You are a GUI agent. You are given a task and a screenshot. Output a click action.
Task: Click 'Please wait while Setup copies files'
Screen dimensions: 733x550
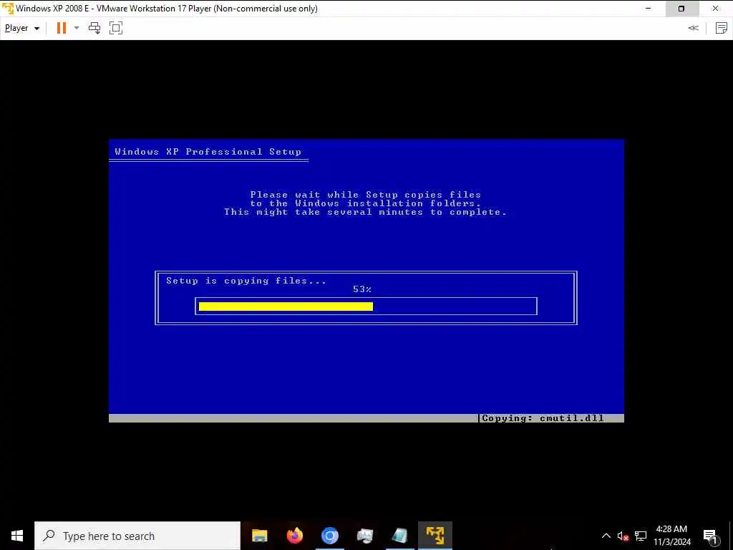click(x=366, y=195)
